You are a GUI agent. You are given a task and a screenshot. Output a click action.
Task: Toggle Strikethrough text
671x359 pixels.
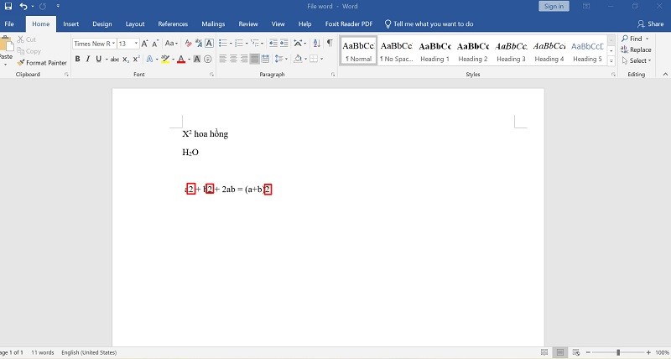114,59
